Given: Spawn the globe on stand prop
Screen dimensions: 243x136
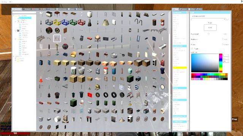Looking at the screenshot, I should [x=98, y=39].
